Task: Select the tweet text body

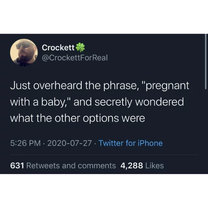Action: pyautogui.click(x=99, y=102)
